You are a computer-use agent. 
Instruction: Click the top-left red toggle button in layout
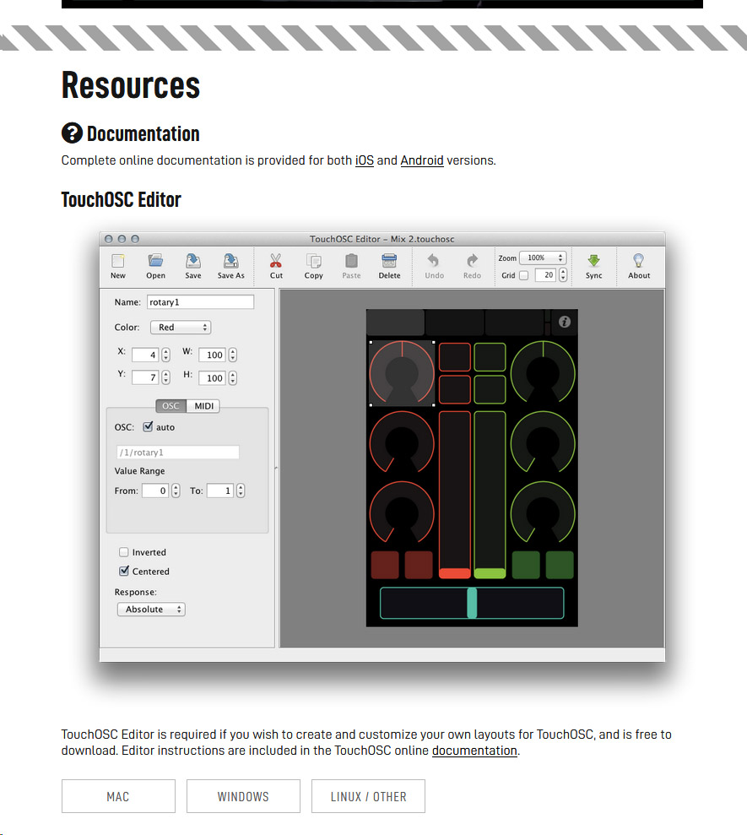coord(455,357)
